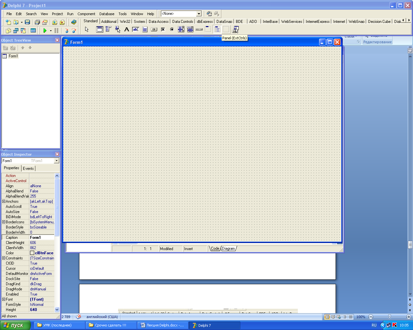This screenshot has height=330, width=413.
Task: Click Word zoom out minus button
Action: [371, 317]
